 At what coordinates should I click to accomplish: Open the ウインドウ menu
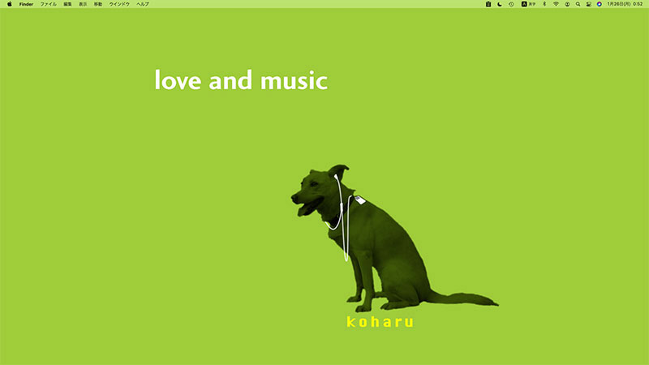point(119,4)
